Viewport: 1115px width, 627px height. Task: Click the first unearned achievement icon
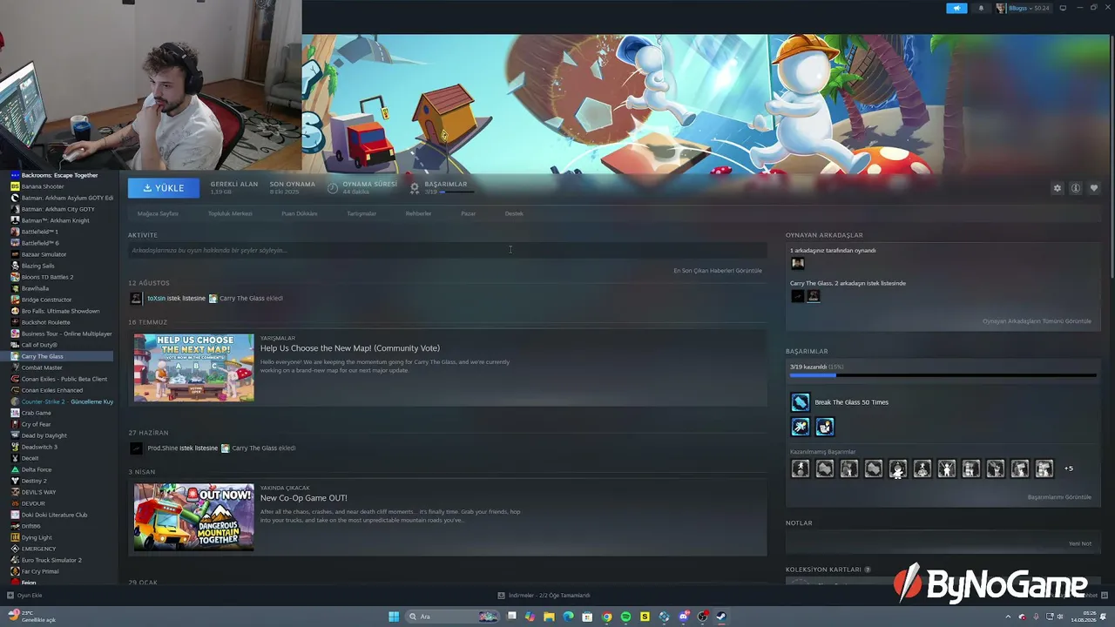point(800,469)
